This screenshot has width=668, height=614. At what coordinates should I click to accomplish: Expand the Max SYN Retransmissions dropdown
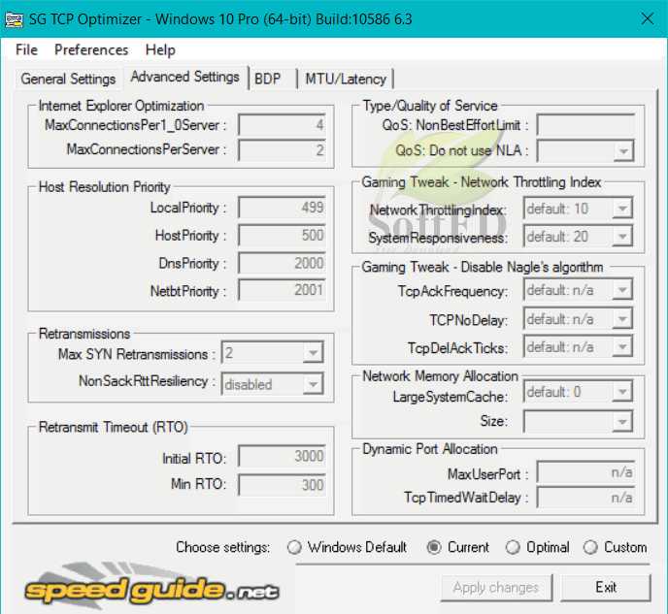pyautogui.click(x=313, y=353)
